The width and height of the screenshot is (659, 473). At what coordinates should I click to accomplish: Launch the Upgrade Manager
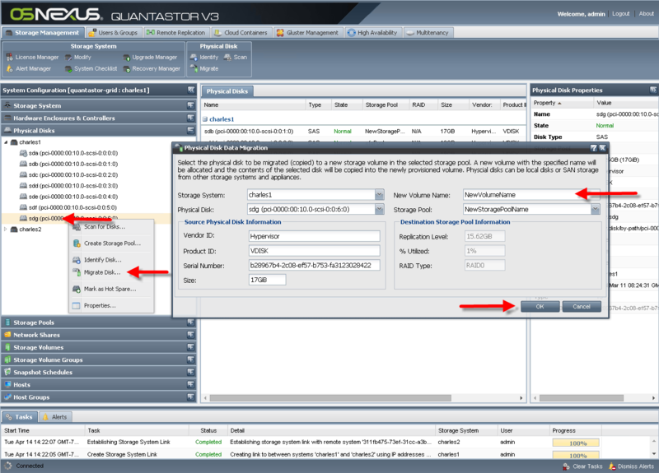(150, 57)
